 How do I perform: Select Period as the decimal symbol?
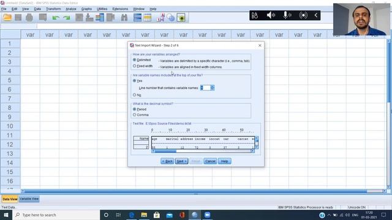pos(135,109)
